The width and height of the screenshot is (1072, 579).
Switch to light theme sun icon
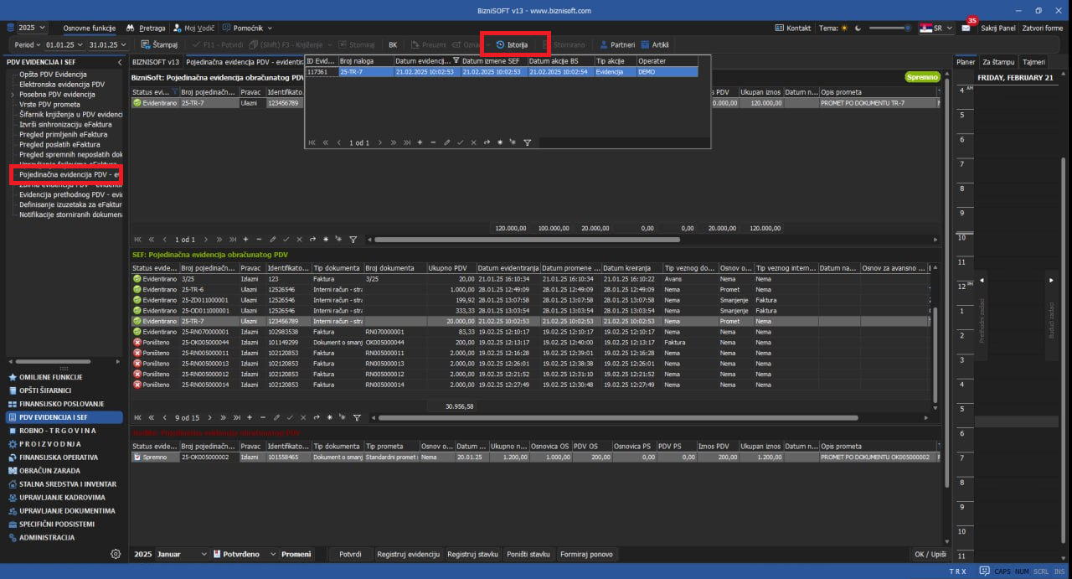844,28
